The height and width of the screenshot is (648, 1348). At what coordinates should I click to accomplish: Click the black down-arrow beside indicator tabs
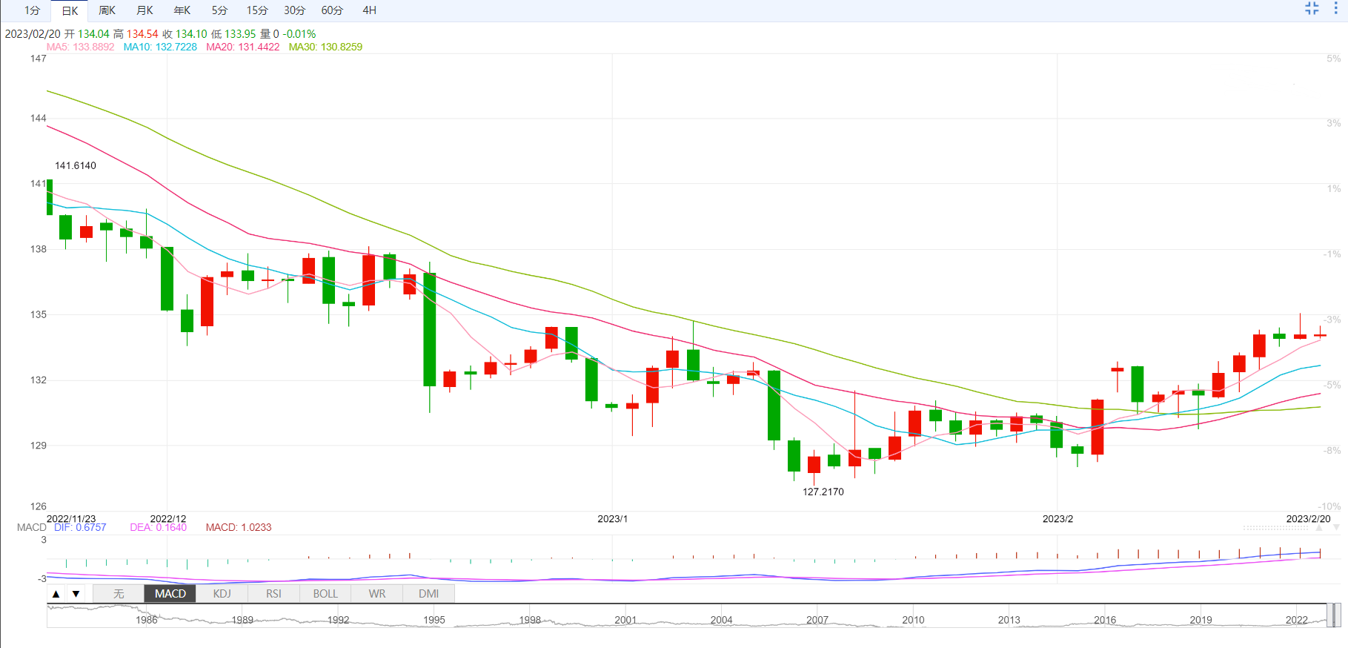(76, 594)
